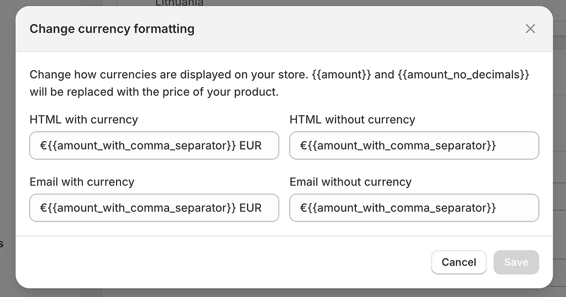Click into Email without currency field

pyautogui.click(x=414, y=208)
